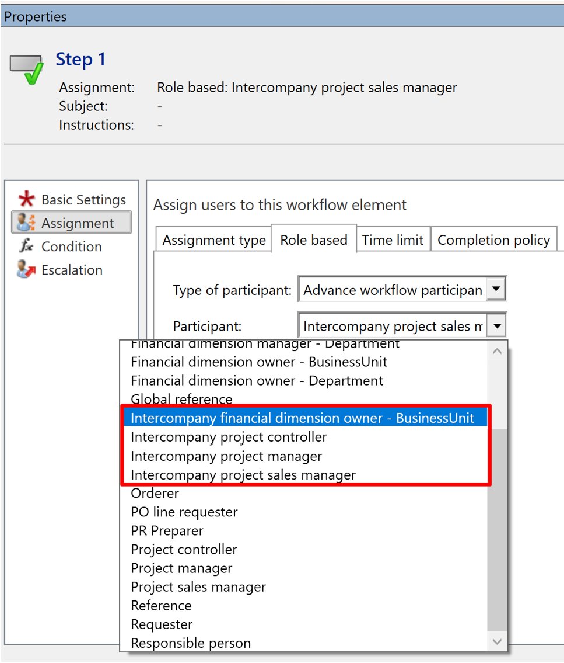Image resolution: width=564 pixels, height=663 pixels.
Task: Select PO line requester from list
Action: [184, 512]
